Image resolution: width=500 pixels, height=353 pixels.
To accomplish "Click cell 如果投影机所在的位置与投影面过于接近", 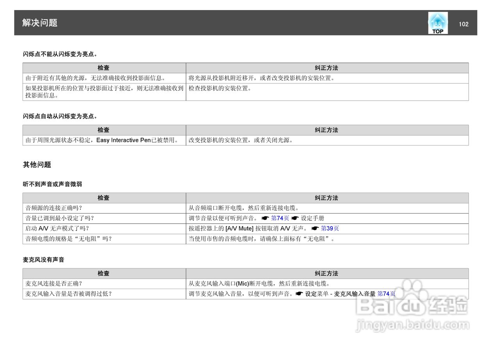I will [x=104, y=92].
